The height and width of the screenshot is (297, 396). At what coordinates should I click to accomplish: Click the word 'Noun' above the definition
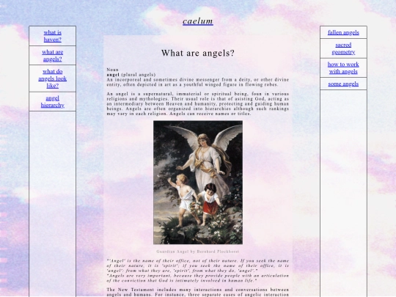click(112, 70)
